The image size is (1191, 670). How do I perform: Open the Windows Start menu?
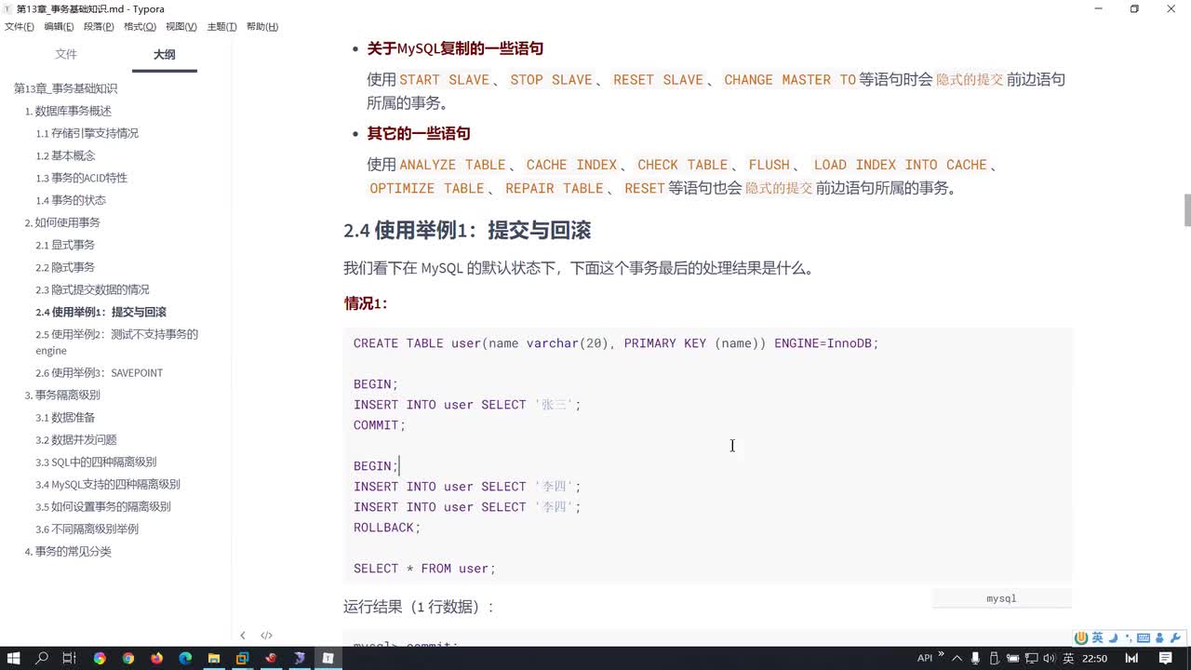14,658
